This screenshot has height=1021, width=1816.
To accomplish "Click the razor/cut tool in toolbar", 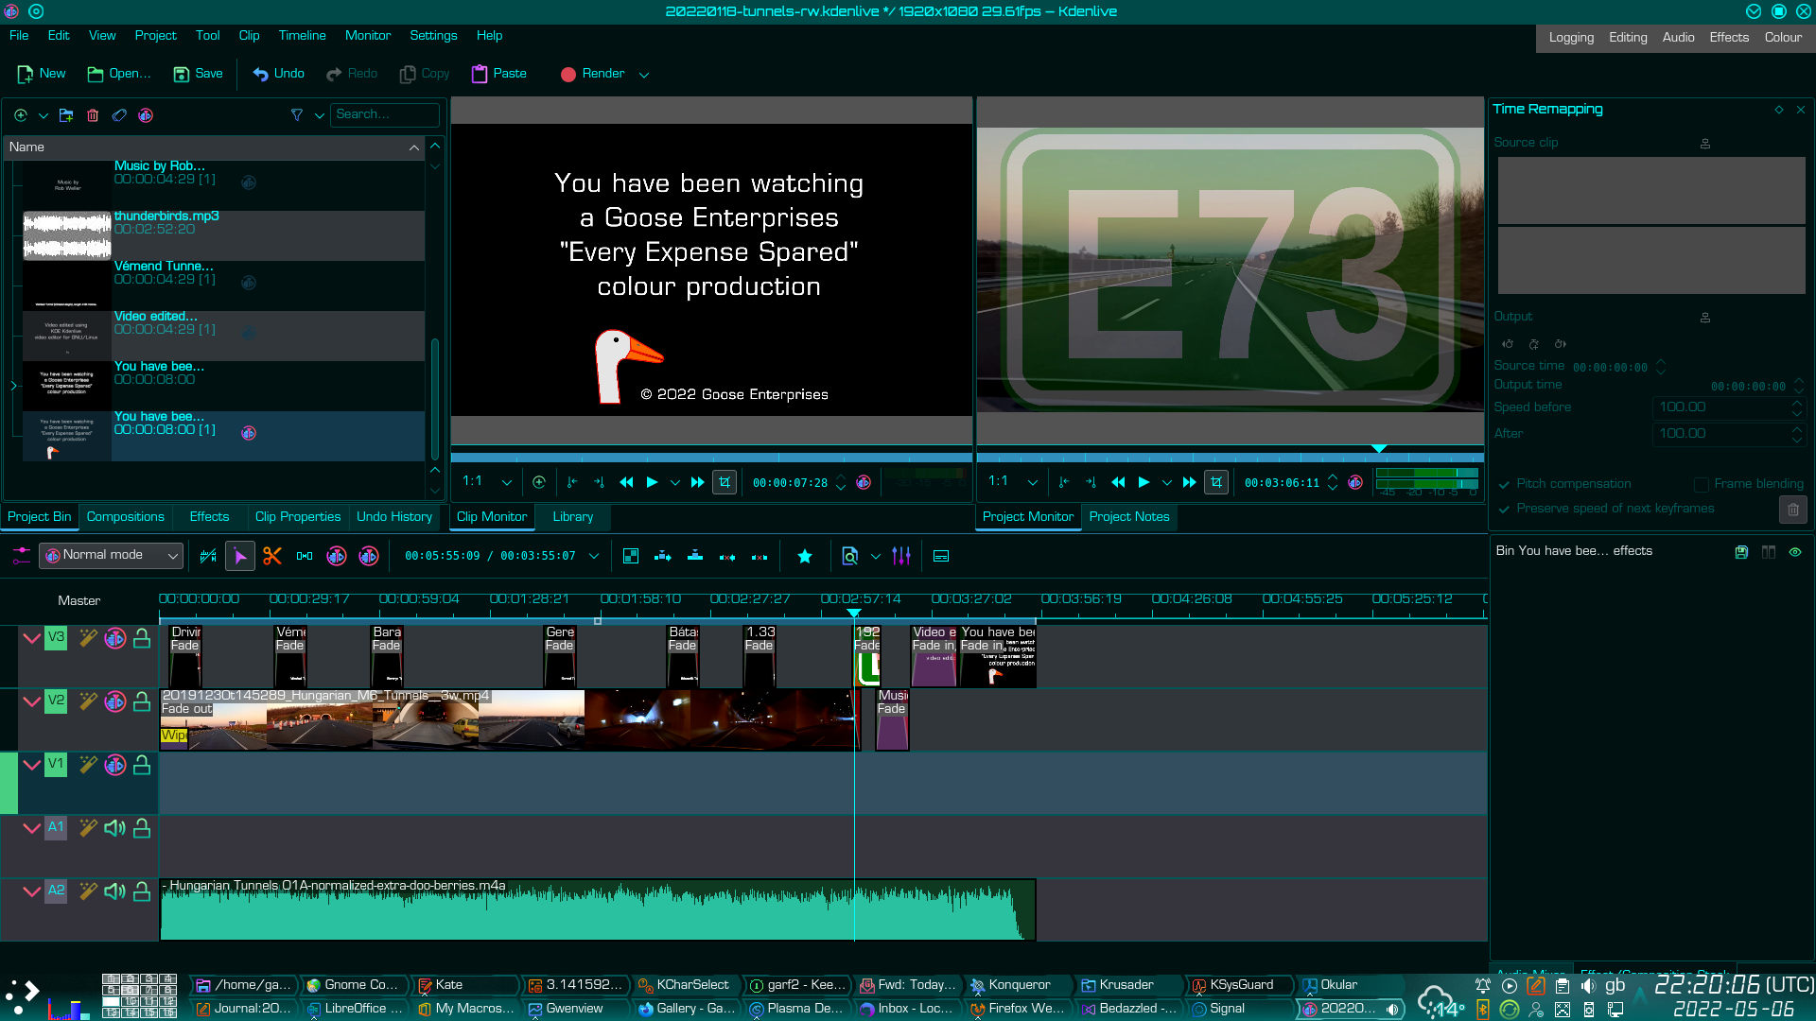I will coord(271,556).
